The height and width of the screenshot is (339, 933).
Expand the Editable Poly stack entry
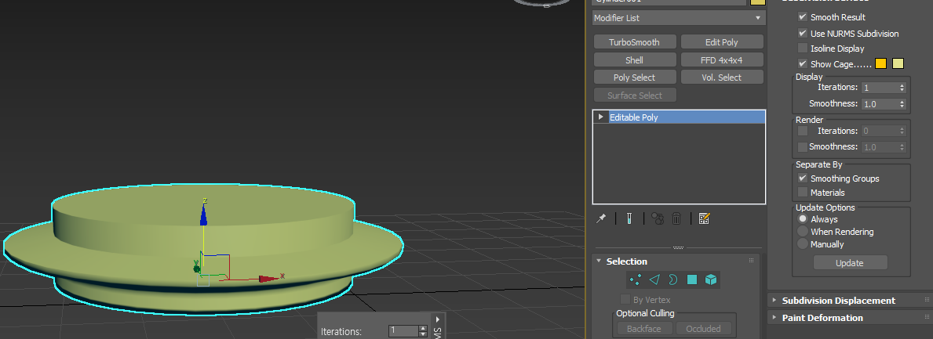(601, 117)
